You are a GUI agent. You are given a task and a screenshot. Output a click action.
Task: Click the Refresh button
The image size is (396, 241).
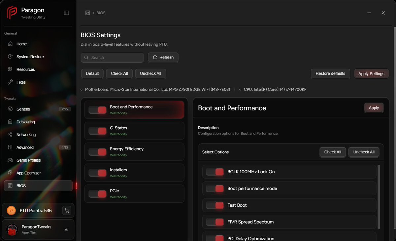[x=163, y=57]
